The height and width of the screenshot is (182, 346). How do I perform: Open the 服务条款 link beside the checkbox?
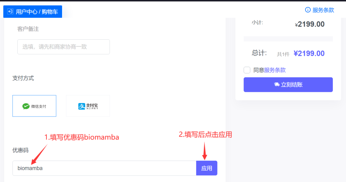tap(275, 70)
